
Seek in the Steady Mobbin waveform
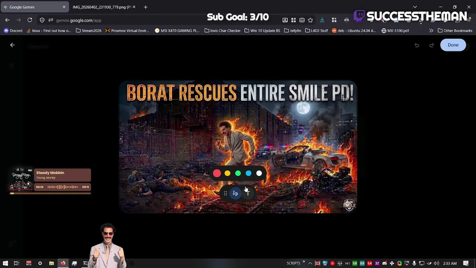click(x=62, y=187)
